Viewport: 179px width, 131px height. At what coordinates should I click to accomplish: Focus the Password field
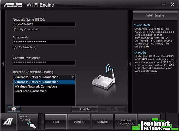(44, 42)
